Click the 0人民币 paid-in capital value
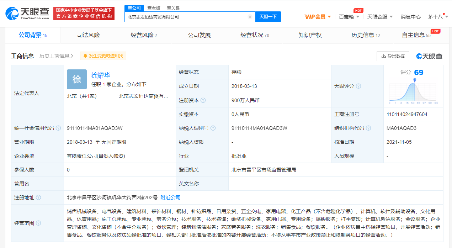The image size is (452, 248). point(240,114)
